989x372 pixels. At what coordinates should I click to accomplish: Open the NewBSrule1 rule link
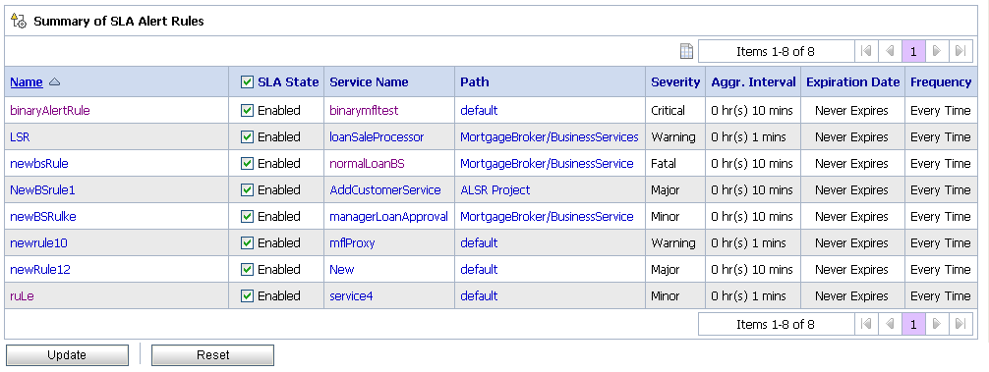pyautogui.click(x=42, y=189)
